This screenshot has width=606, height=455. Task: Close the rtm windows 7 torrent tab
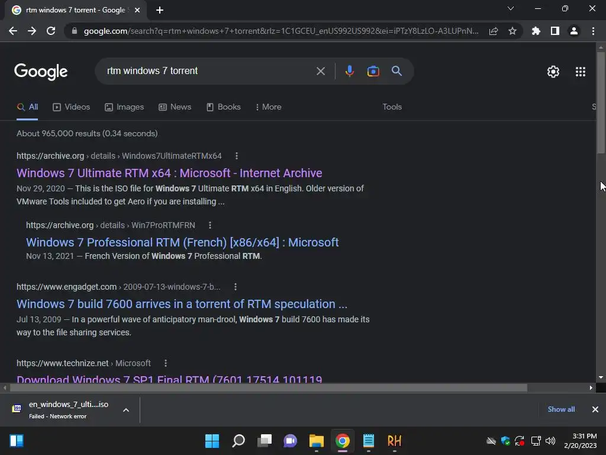[x=137, y=10]
